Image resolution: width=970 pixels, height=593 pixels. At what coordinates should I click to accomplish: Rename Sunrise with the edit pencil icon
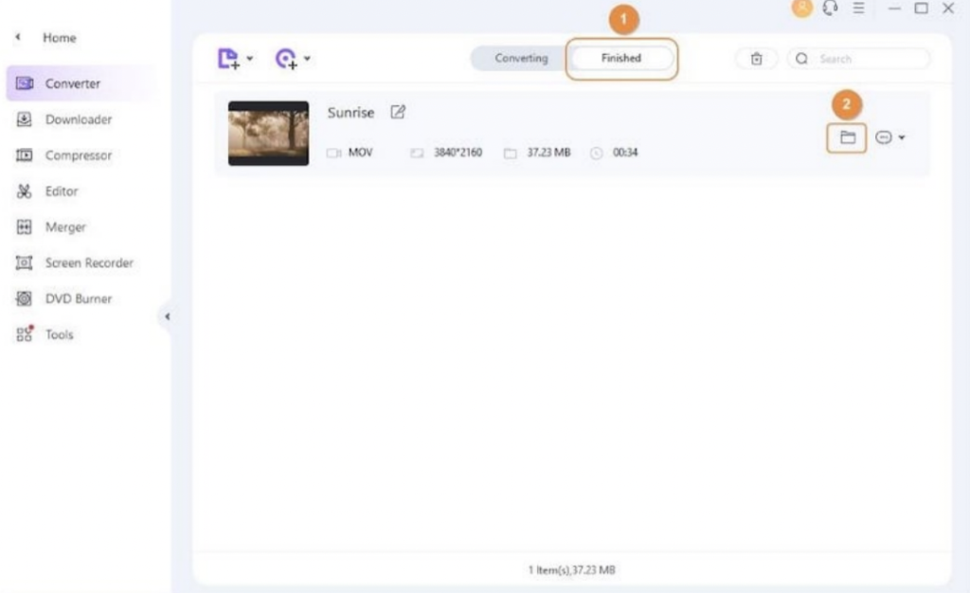coord(398,112)
